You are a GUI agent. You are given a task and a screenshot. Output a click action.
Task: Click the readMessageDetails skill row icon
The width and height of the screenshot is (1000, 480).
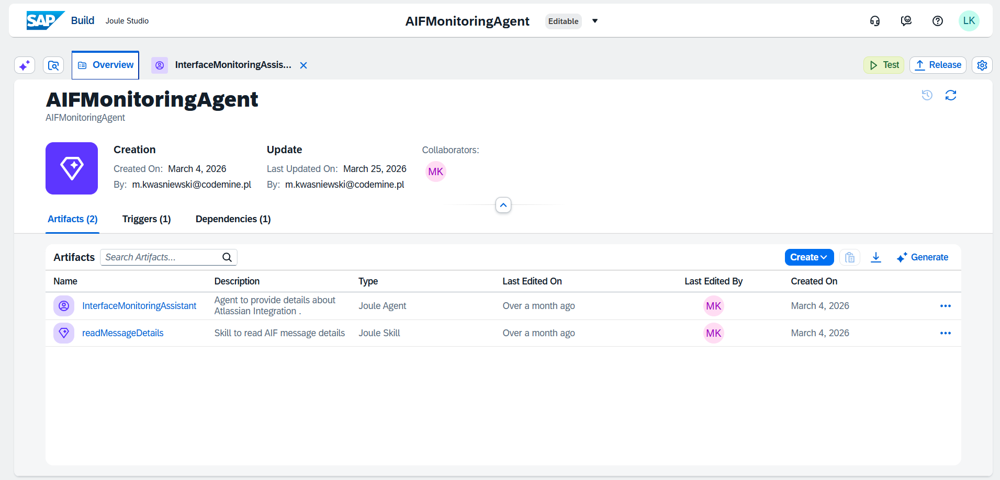click(x=64, y=333)
